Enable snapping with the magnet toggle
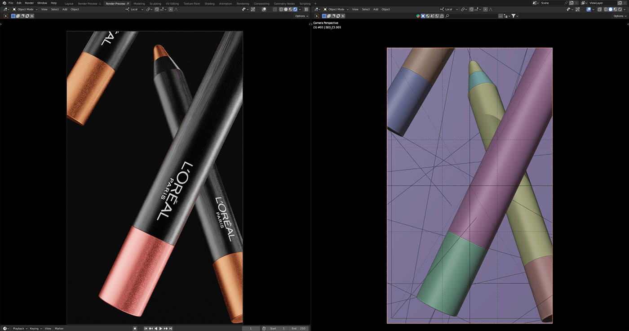This screenshot has width=629, height=331. pyautogui.click(x=156, y=9)
